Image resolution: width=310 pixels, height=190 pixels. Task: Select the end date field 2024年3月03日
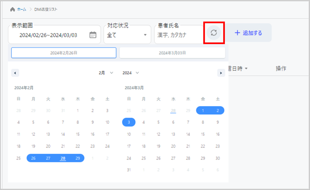click(x=172, y=53)
